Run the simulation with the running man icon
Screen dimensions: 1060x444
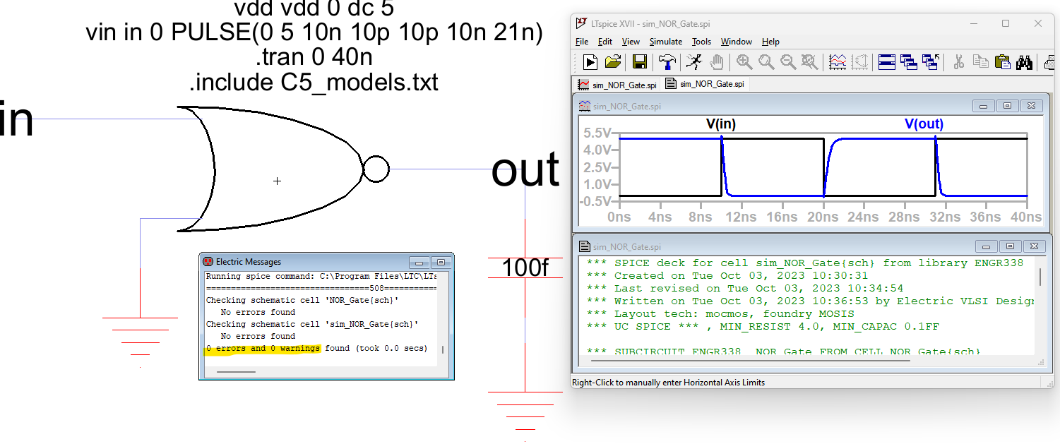click(693, 62)
